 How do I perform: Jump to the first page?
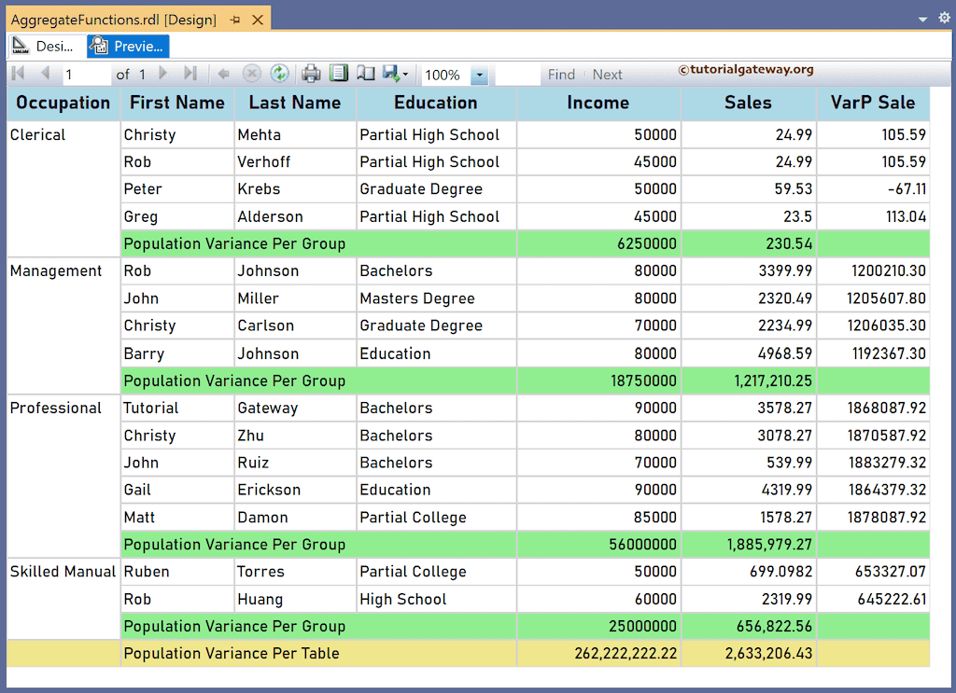tap(19, 74)
